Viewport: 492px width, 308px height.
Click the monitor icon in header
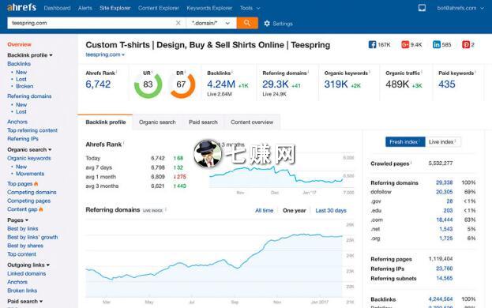pyautogui.click(x=422, y=8)
